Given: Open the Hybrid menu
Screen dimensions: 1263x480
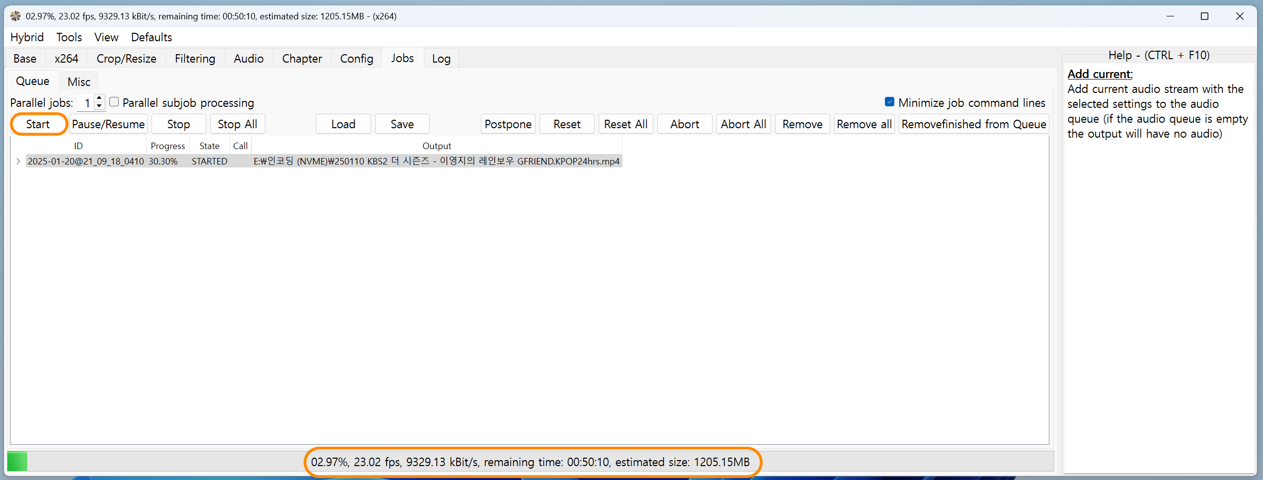Looking at the screenshot, I should tap(27, 37).
